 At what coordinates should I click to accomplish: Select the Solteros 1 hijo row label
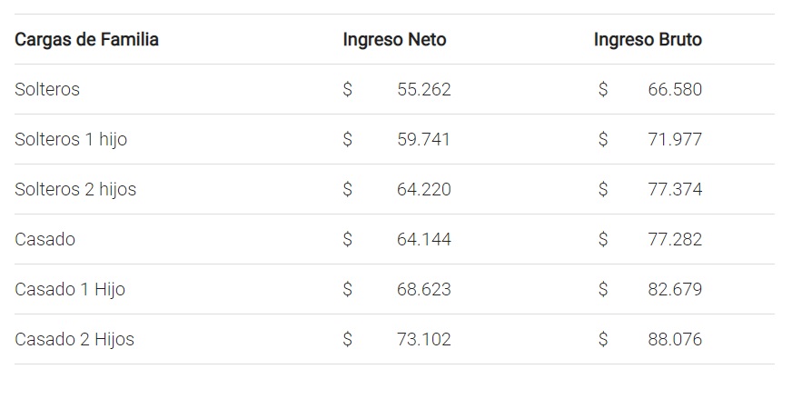point(71,140)
